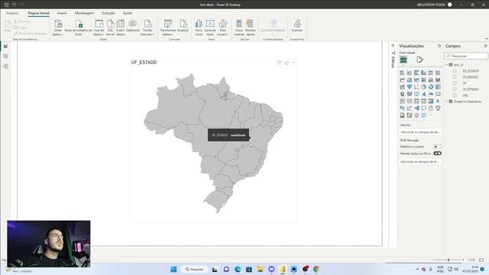Open the Transformar dados dropdown
This screenshot has height=275, width=489.
pyautogui.click(x=168, y=28)
